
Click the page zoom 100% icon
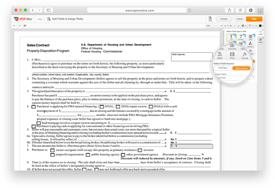210,19
